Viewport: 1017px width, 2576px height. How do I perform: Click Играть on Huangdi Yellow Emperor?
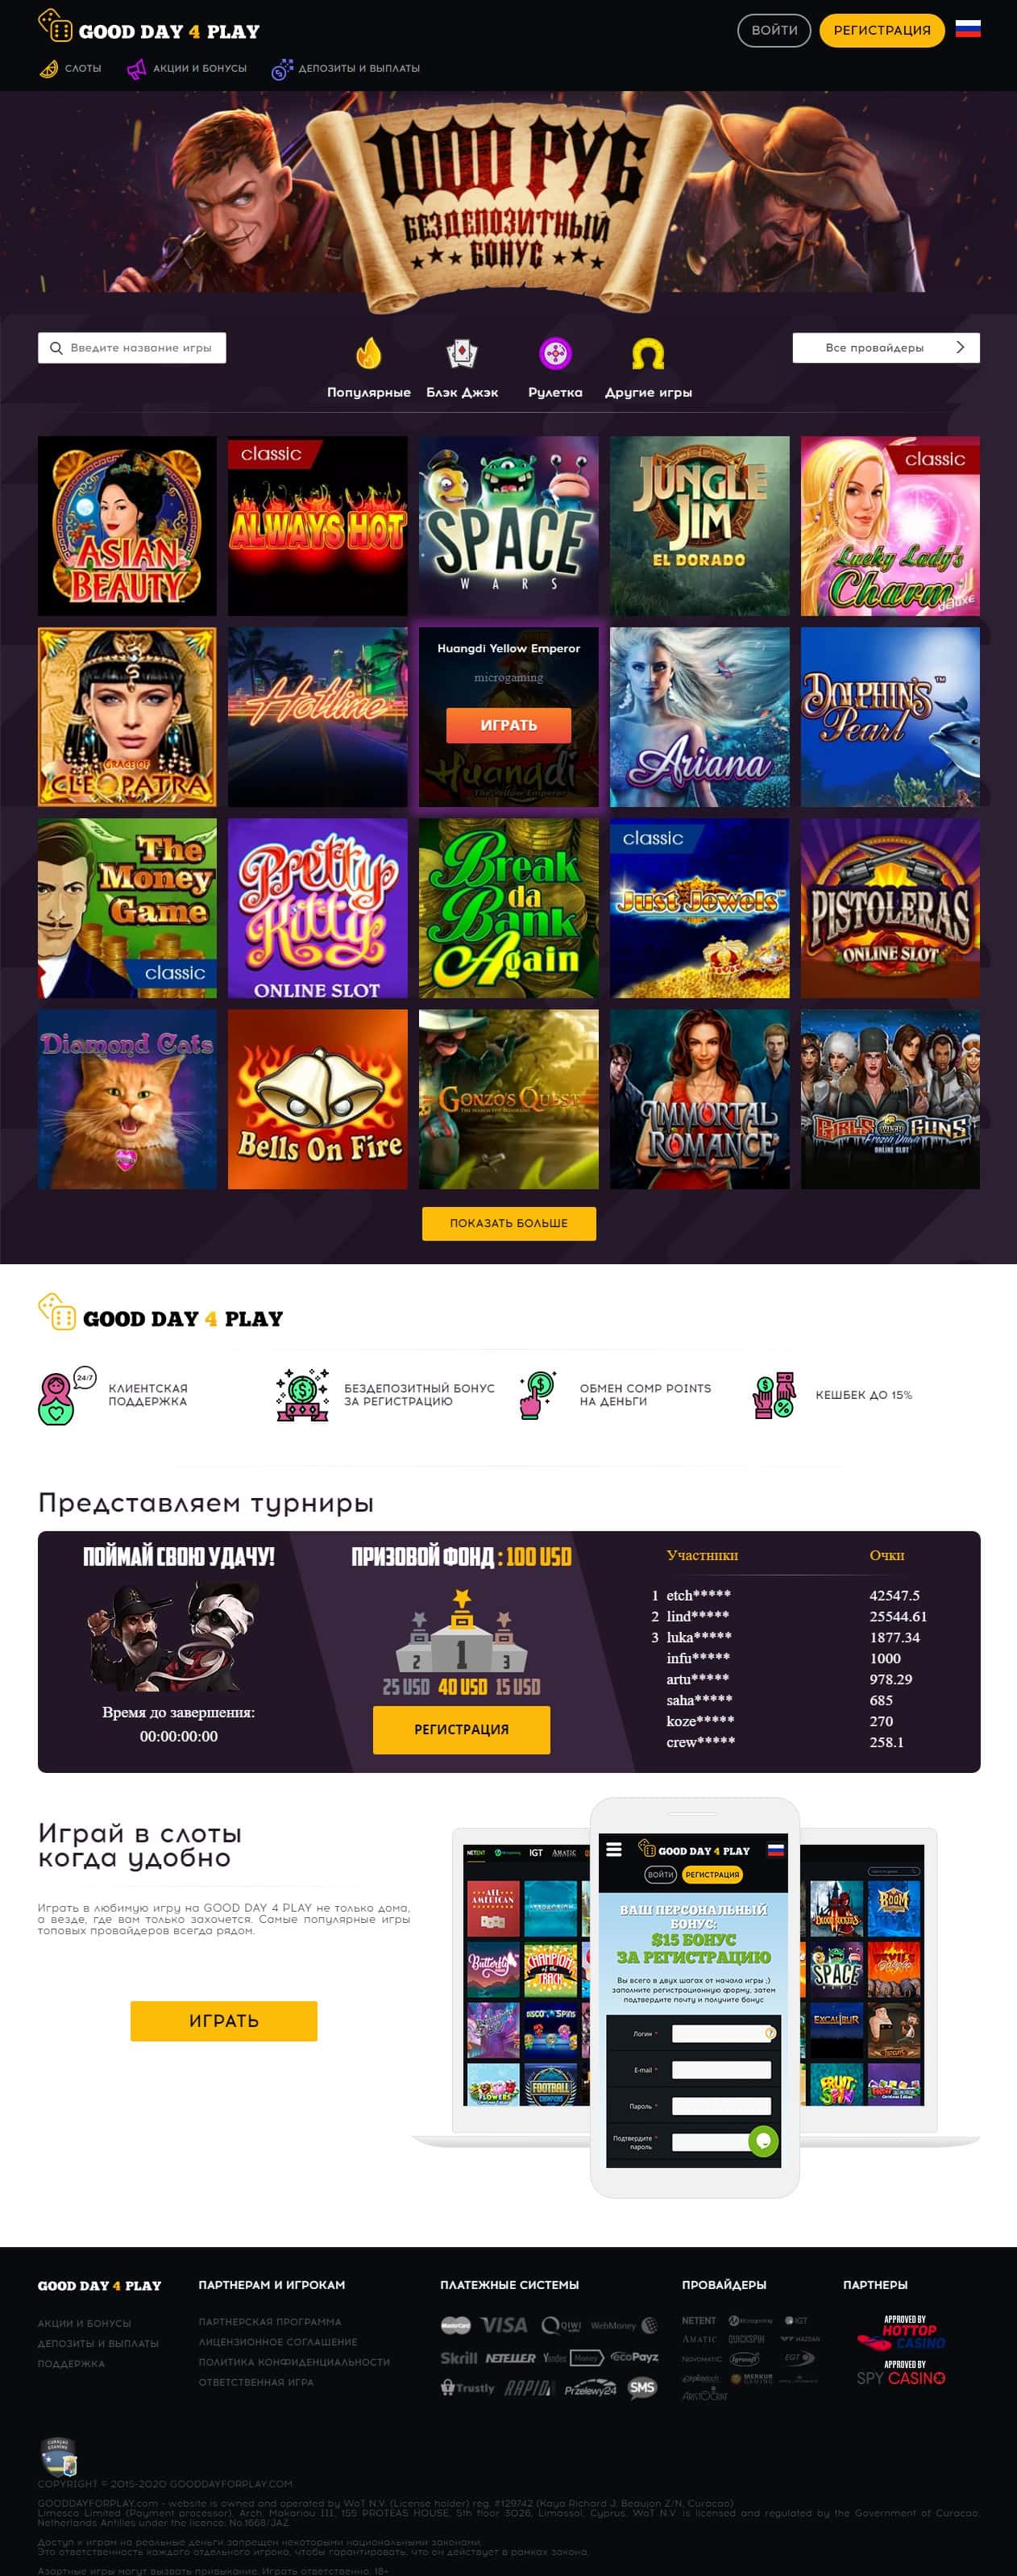[508, 725]
